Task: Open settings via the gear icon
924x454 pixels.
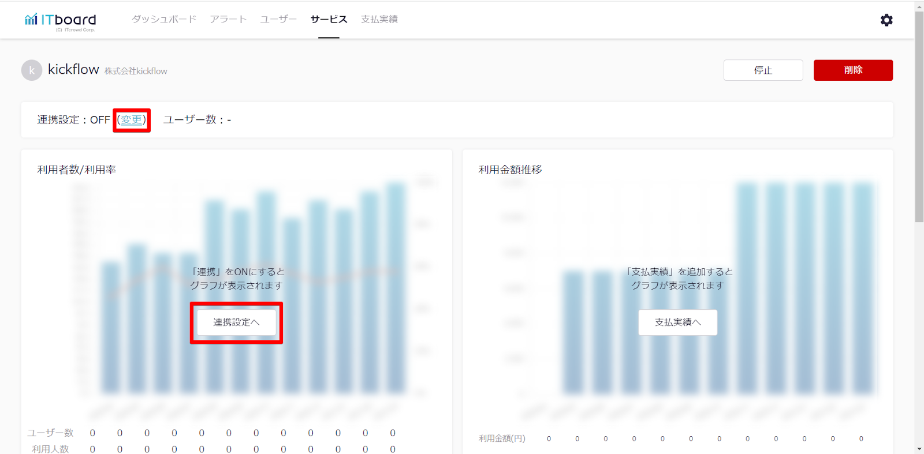Action: tap(886, 20)
